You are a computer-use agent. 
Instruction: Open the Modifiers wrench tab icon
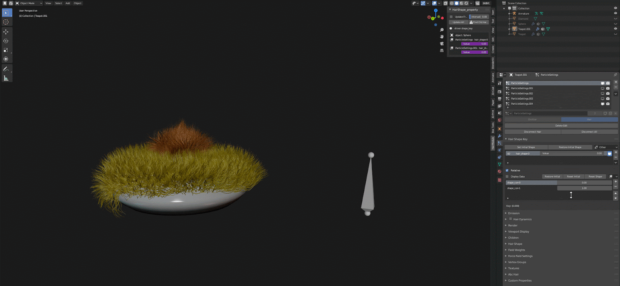click(x=499, y=136)
